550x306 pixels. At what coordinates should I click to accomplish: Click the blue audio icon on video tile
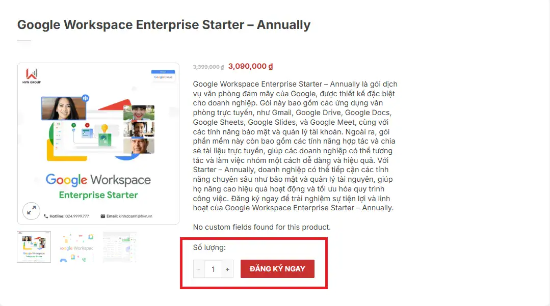coord(86,98)
